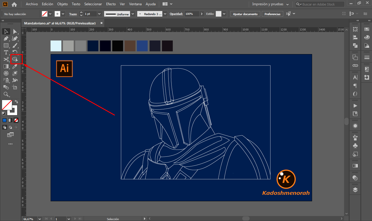Click the light cyan color swatch
Image resolution: width=372 pixels, height=221 pixels.
tap(56, 46)
